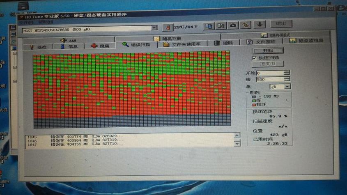
Task: Open the options tools icon
Action: coord(245,25)
